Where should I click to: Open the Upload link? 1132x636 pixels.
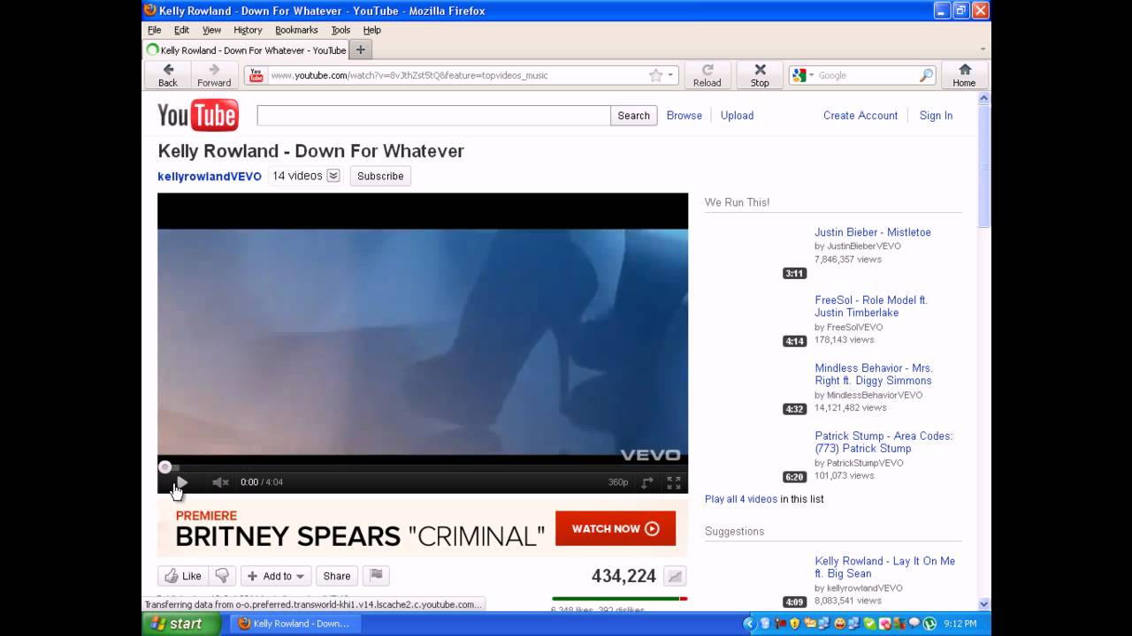737,116
